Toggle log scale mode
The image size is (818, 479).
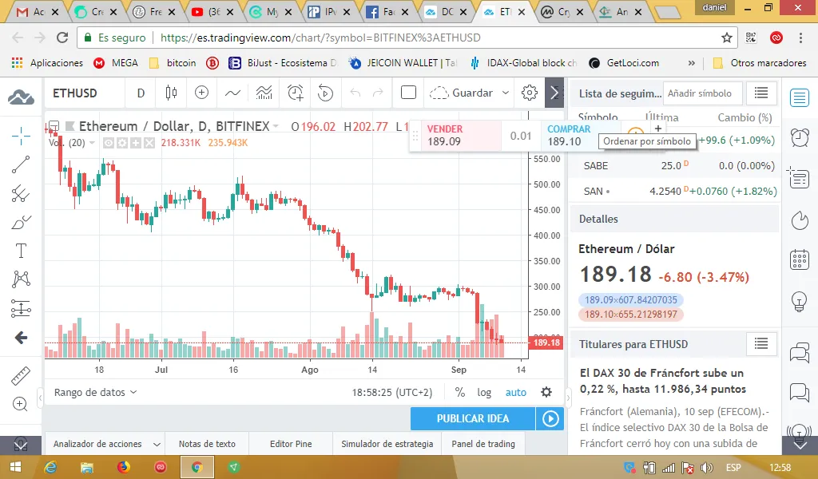pos(484,392)
